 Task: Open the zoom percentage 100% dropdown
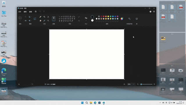(131, 84)
